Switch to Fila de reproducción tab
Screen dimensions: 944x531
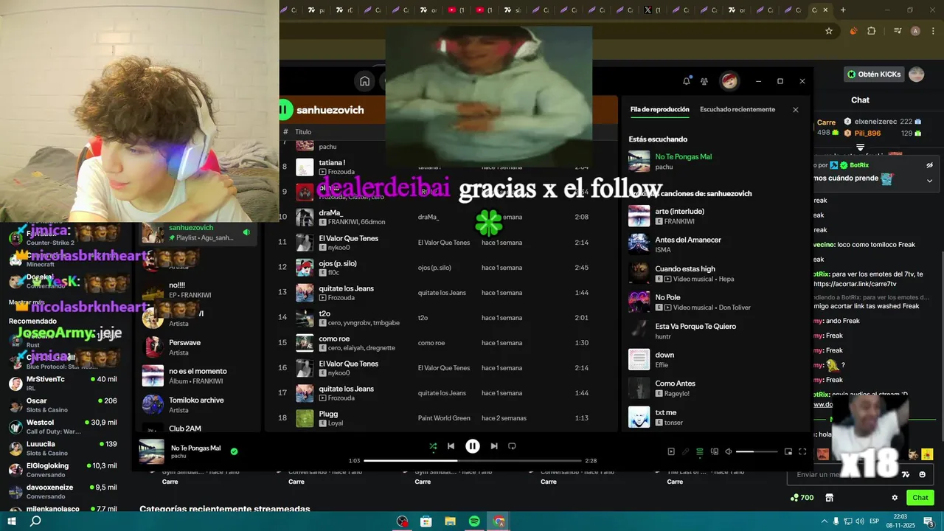(x=659, y=109)
